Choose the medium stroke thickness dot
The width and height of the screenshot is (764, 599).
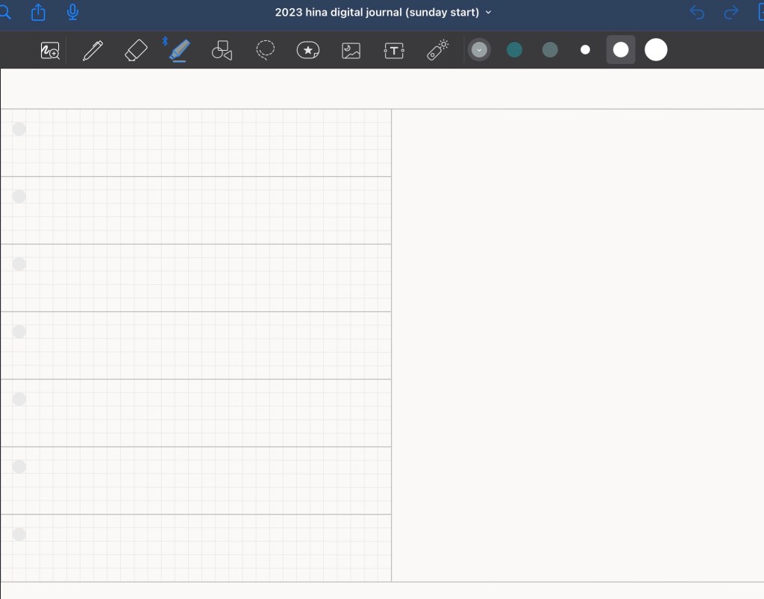click(x=621, y=50)
